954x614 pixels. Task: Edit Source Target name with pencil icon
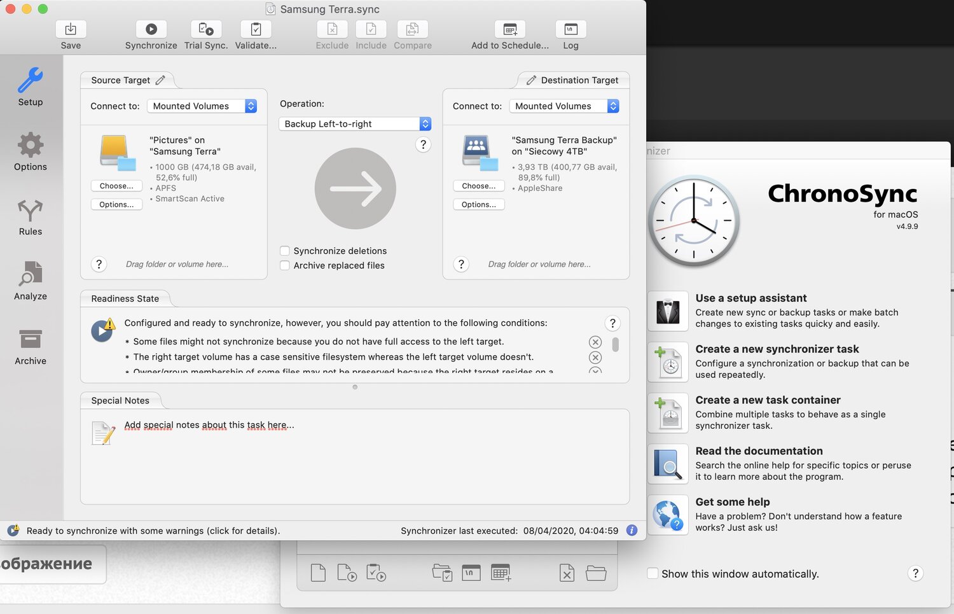click(160, 80)
